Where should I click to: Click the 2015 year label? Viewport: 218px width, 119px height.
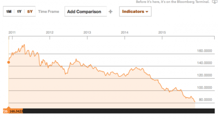162,33
